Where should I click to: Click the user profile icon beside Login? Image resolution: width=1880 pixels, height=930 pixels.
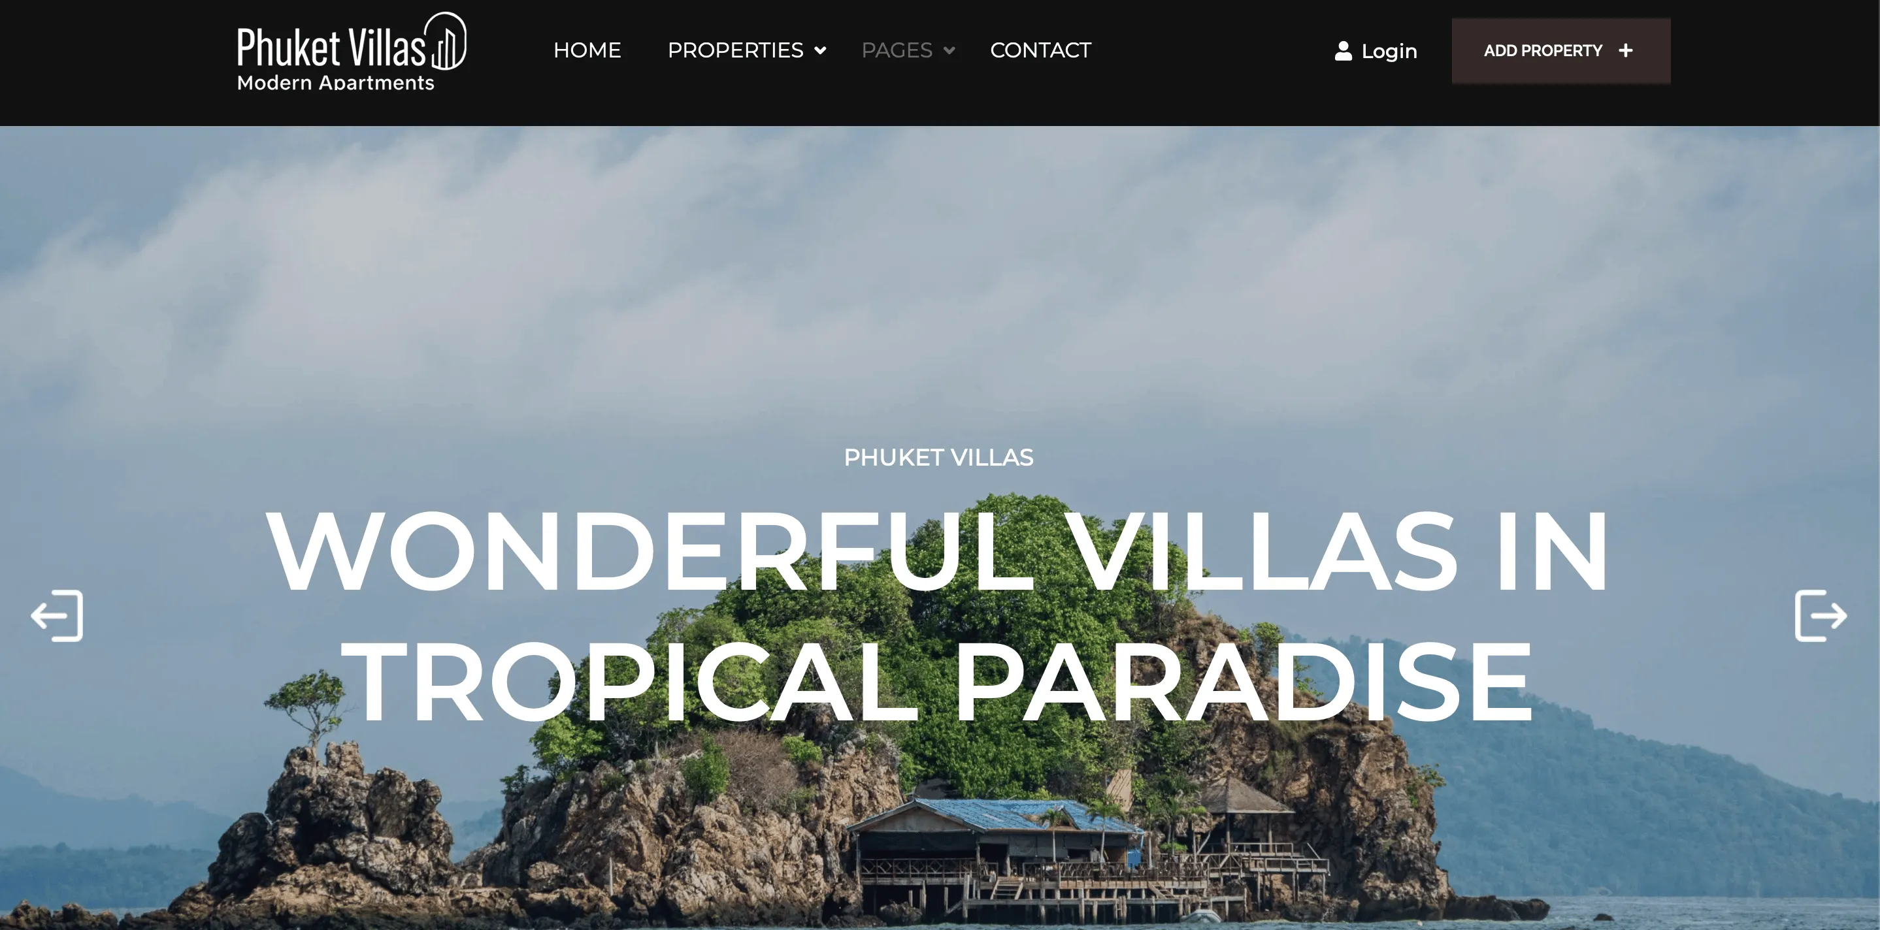click(x=1343, y=51)
